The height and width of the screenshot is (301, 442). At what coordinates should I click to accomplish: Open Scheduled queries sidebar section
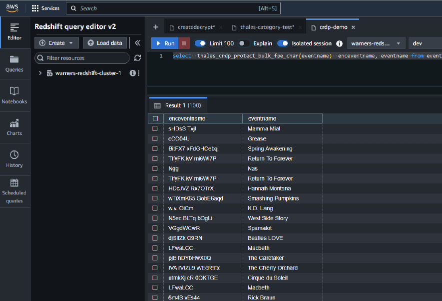(14, 191)
